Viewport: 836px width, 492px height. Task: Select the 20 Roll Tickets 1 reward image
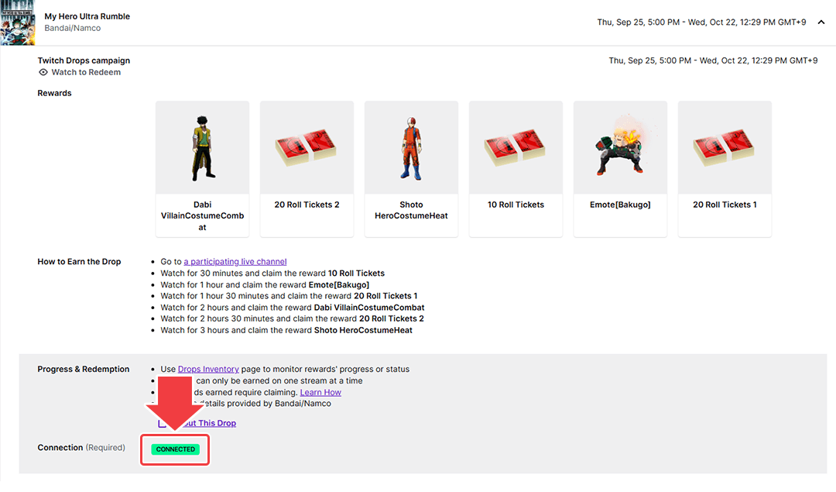725,147
